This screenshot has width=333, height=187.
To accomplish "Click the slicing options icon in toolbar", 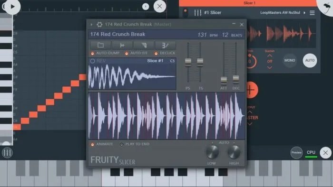I will click(x=165, y=45).
